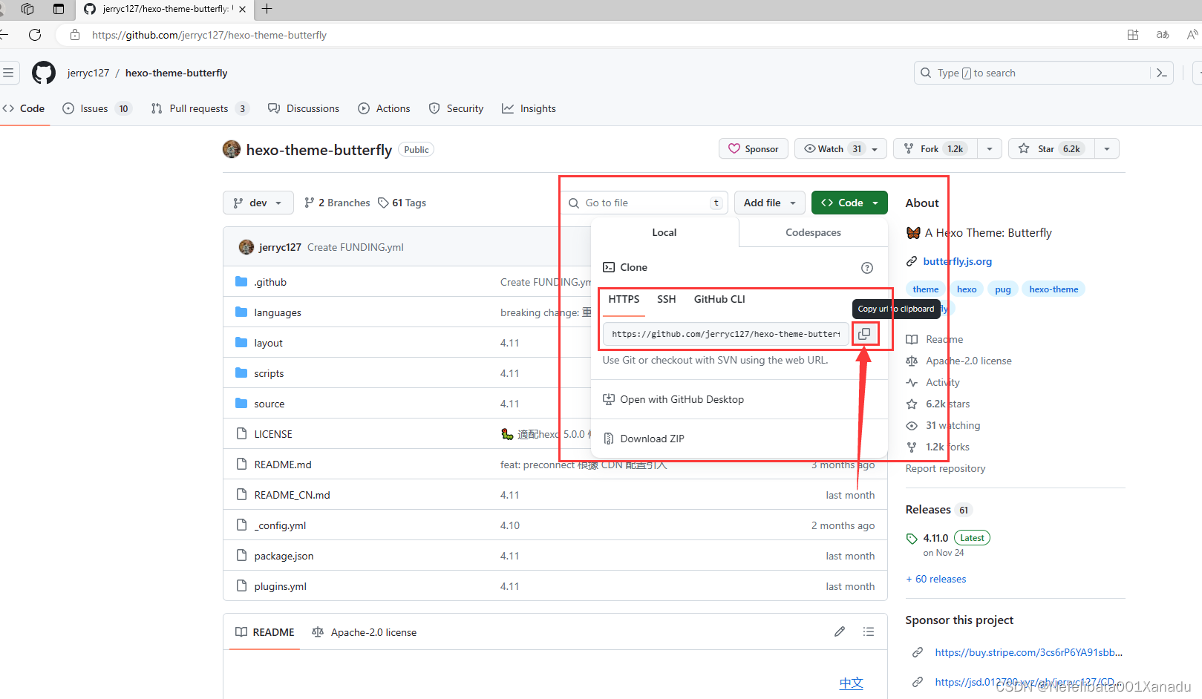Open the Insights tab
This screenshot has width=1202, height=699.
[529, 108]
